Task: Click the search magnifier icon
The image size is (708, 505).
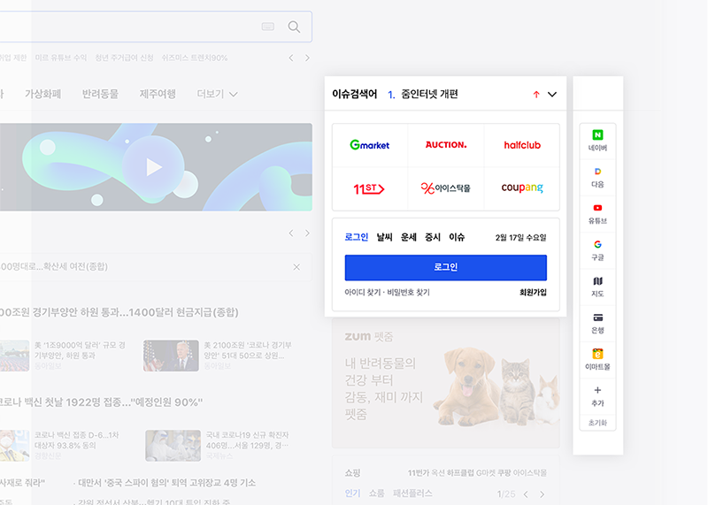Action: click(294, 27)
